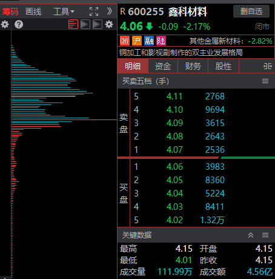The image size is (275, 279).
Task: Click the red-green buy/sell ratio bar
Action: coord(196,158)
